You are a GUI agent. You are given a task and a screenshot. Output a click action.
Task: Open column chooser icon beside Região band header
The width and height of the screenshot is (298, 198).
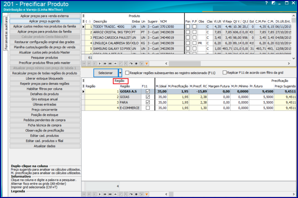click(x=83, y=81)
